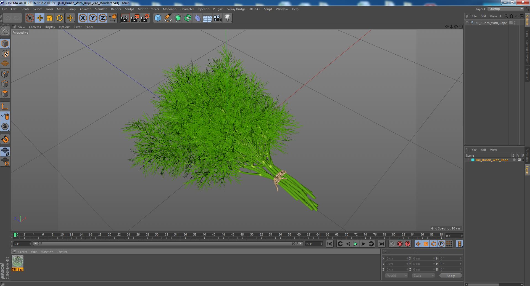Toggle Workplane lock icon
The width and height of the screenshot is (530, 286).
(x=5, y=151)
